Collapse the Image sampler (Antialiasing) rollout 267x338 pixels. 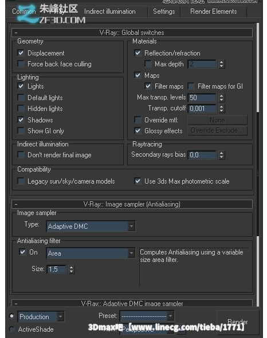pos(132,204)
